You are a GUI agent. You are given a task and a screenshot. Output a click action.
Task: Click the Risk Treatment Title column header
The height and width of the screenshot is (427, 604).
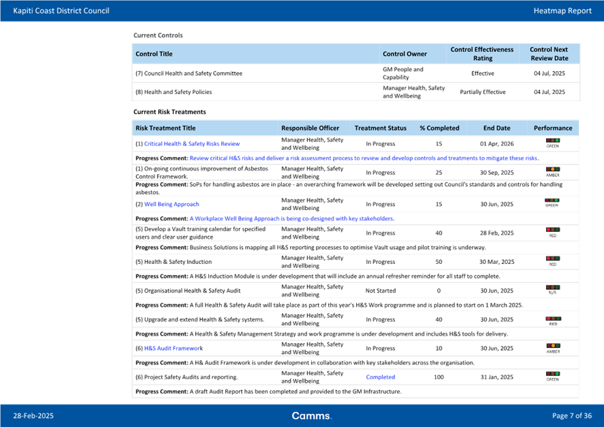(166, 128)
